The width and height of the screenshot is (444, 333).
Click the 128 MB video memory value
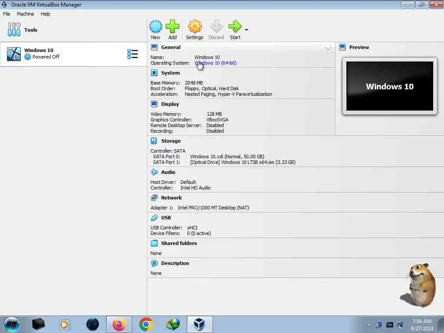(214, 114)
